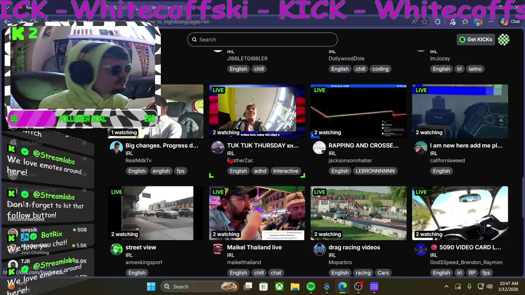Viewport: 525px width, 295px height.
Task: Open annexkingsport channel avatar
Action: pos(116,249)
